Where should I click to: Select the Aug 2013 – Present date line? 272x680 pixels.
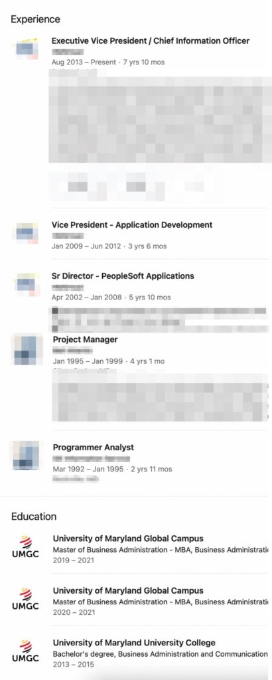click(108, 62)
